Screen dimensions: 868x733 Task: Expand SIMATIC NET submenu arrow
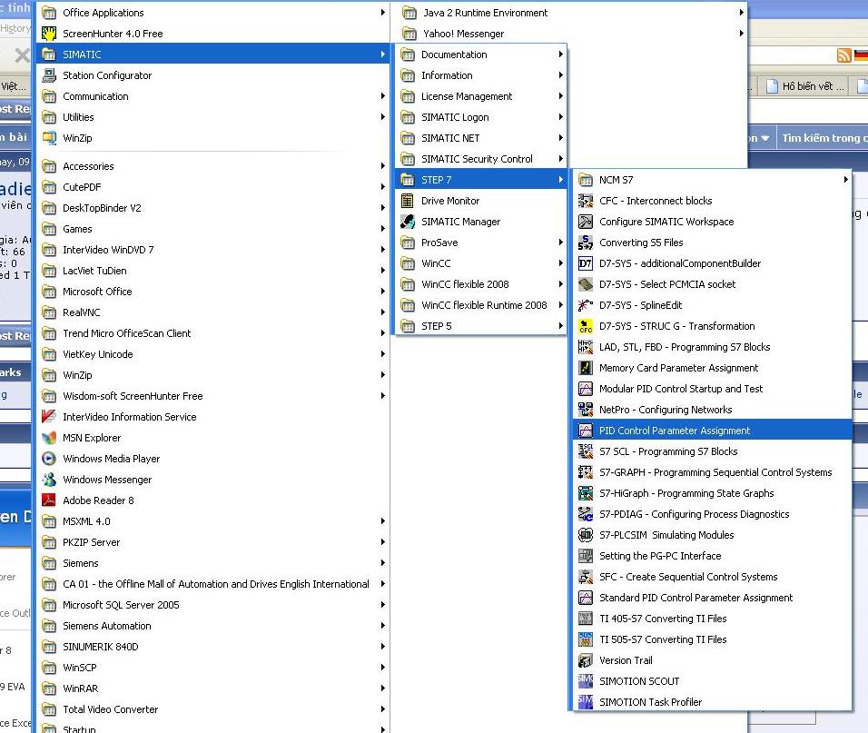click(x=560, y=138)
